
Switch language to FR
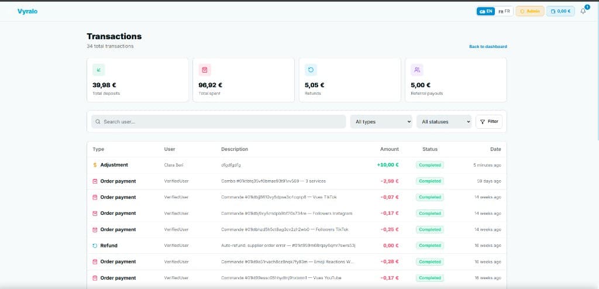click(504, 11)
